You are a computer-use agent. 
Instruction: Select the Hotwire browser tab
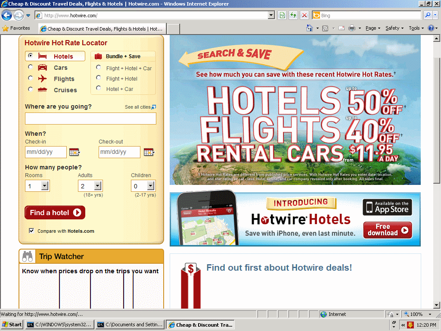[x=102, y=29]
